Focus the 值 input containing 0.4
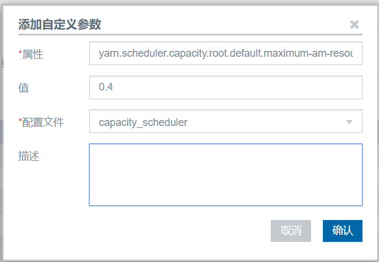 click(225, 88)
